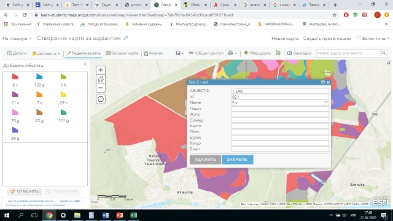This screenshot has height=221, width=393.
Task: Open PowerPoint from the taskbar
Action: coord(120,215)
